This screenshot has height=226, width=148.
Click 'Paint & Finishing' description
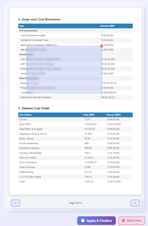click(28, 158)
